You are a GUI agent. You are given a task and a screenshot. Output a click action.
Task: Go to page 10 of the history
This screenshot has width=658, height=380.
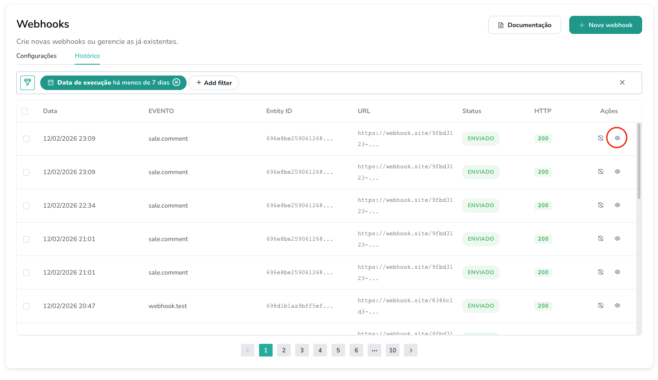tap(392, 350)
